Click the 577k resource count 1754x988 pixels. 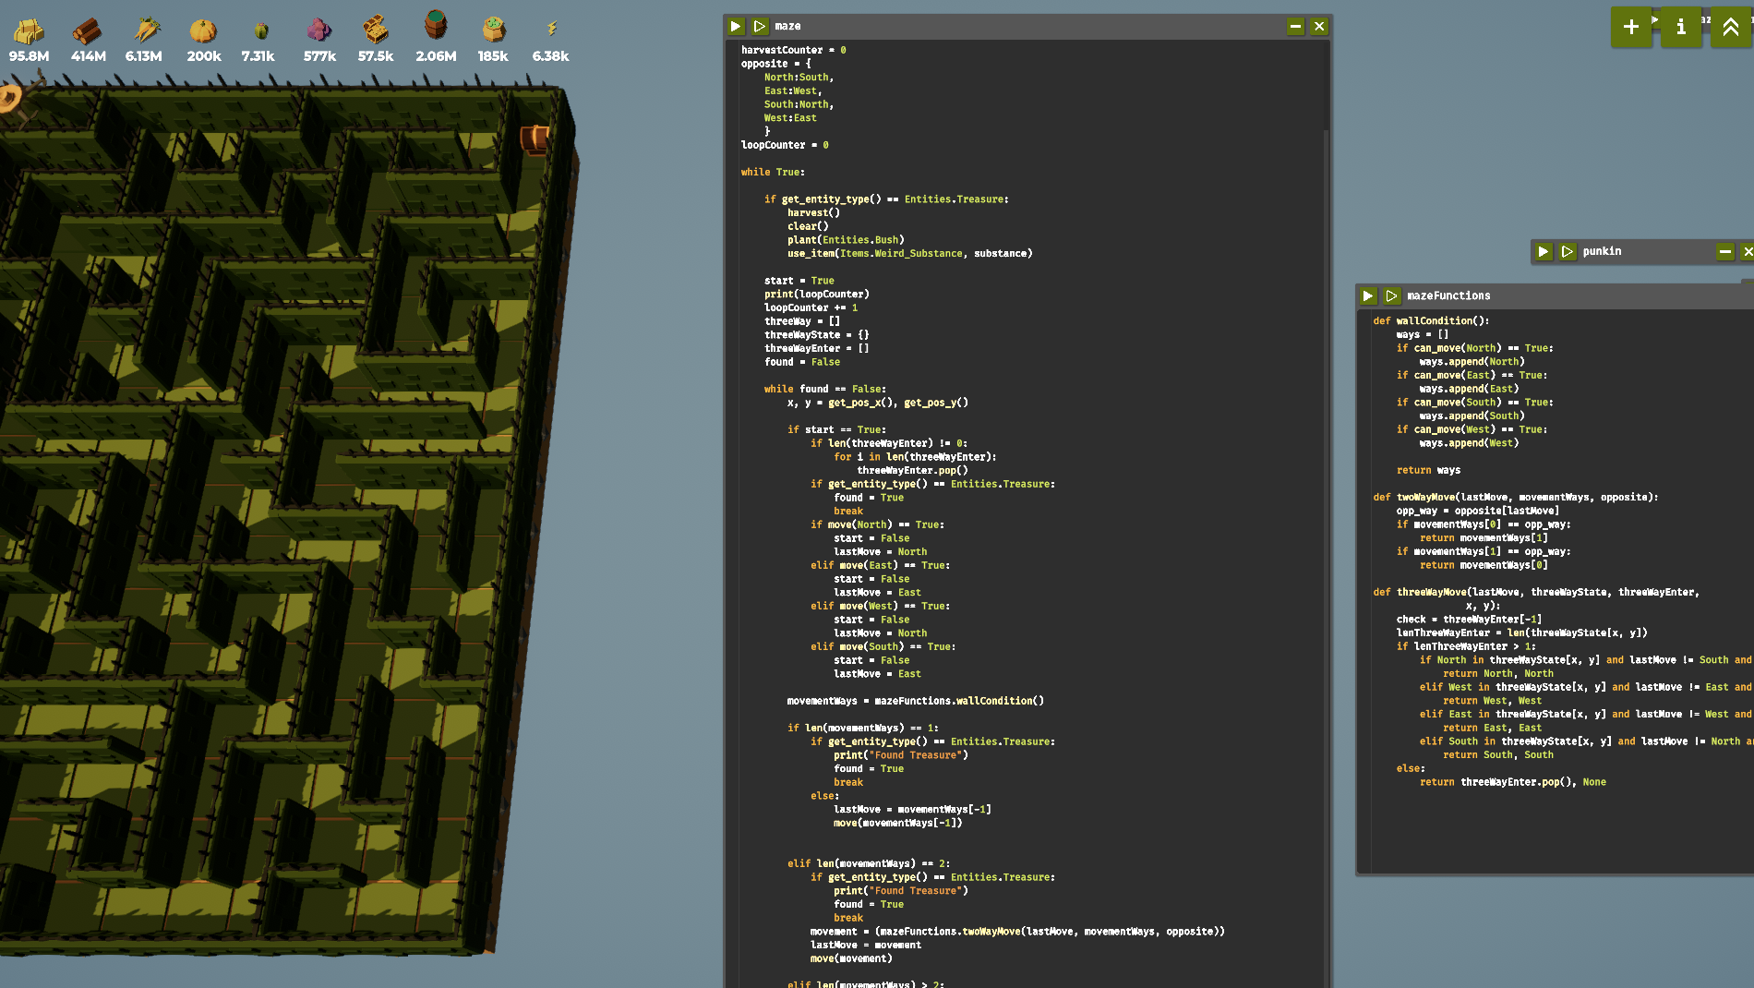pyautogui.click(x=319, y=56)
